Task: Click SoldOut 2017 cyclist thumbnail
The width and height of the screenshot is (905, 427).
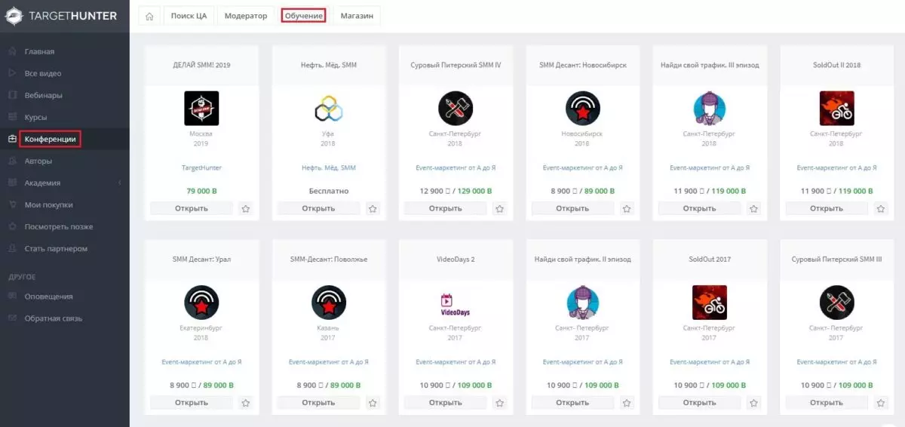Action: tap(710, 303)
